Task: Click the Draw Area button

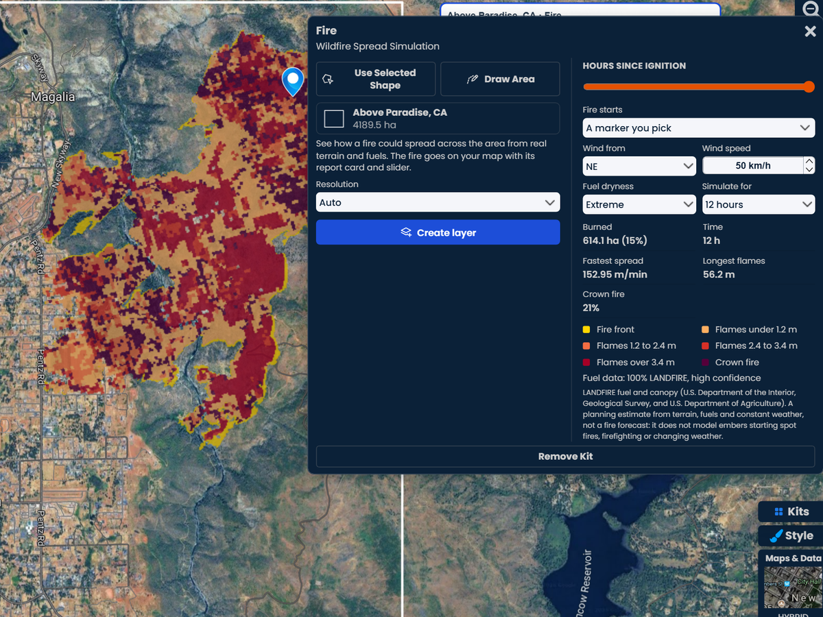Action: [500, 79]
